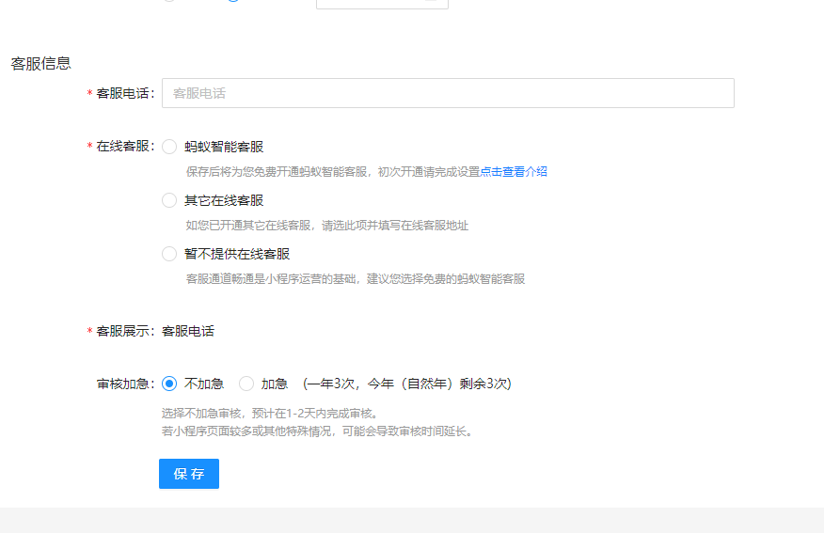Click the 其它在线客服 option label text
This screenshot has width=824, height=533.
pyautogui.click(x=224, y=200)
